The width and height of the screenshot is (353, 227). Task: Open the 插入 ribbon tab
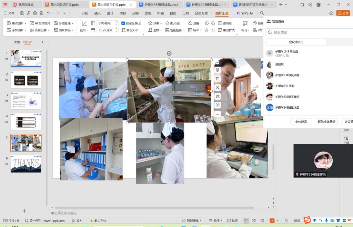click(98, 13)
